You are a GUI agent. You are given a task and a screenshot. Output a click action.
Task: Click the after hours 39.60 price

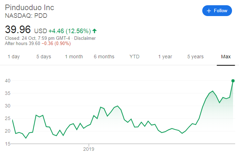34,44
